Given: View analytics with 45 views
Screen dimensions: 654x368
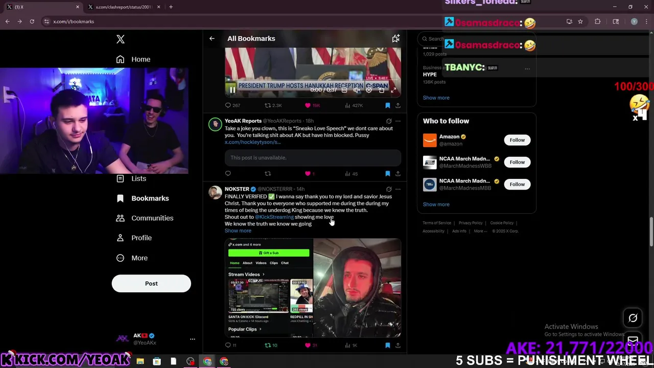Looking at the screenshot, I should (x=351, y=174).
